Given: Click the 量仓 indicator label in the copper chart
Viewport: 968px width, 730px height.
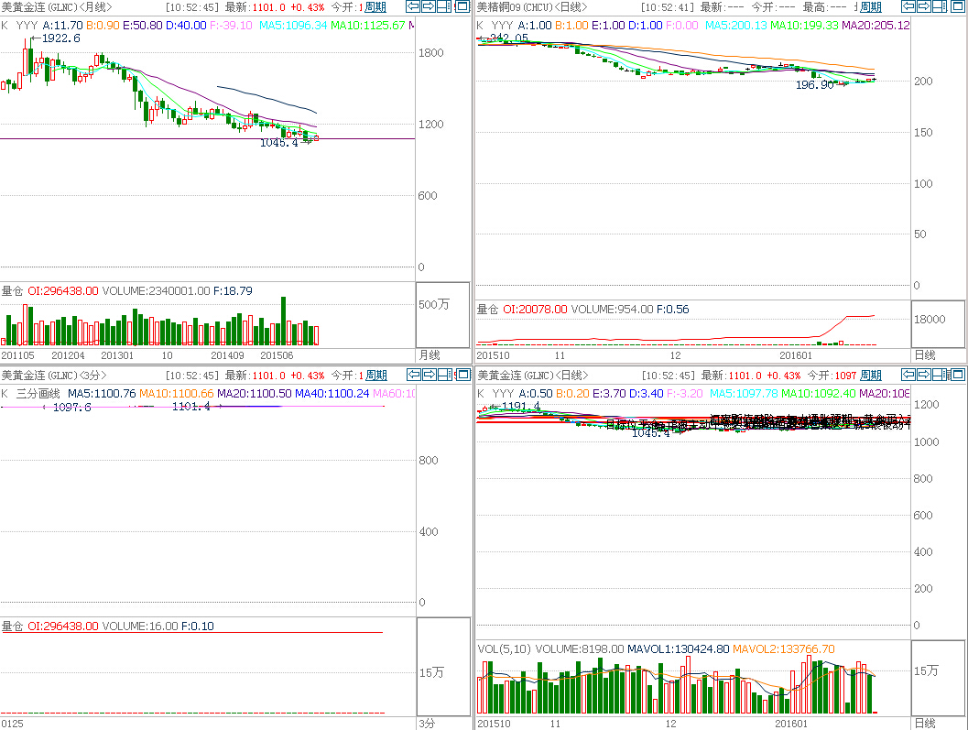Looking at the screenshot, I should pos(487,310).
